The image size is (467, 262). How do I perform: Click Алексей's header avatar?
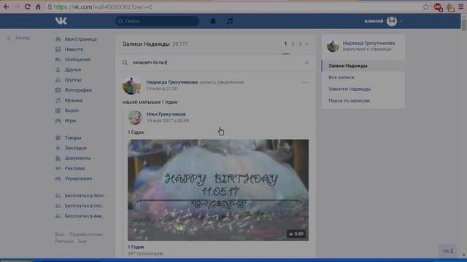pos(392,21)
